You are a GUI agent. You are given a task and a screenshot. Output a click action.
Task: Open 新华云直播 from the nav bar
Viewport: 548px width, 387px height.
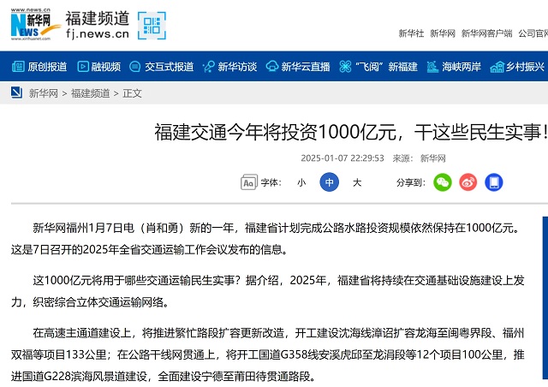point(299,66)
